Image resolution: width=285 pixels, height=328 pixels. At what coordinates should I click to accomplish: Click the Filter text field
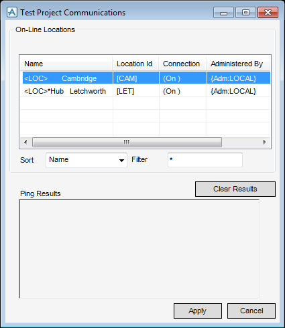click(205, 160)
